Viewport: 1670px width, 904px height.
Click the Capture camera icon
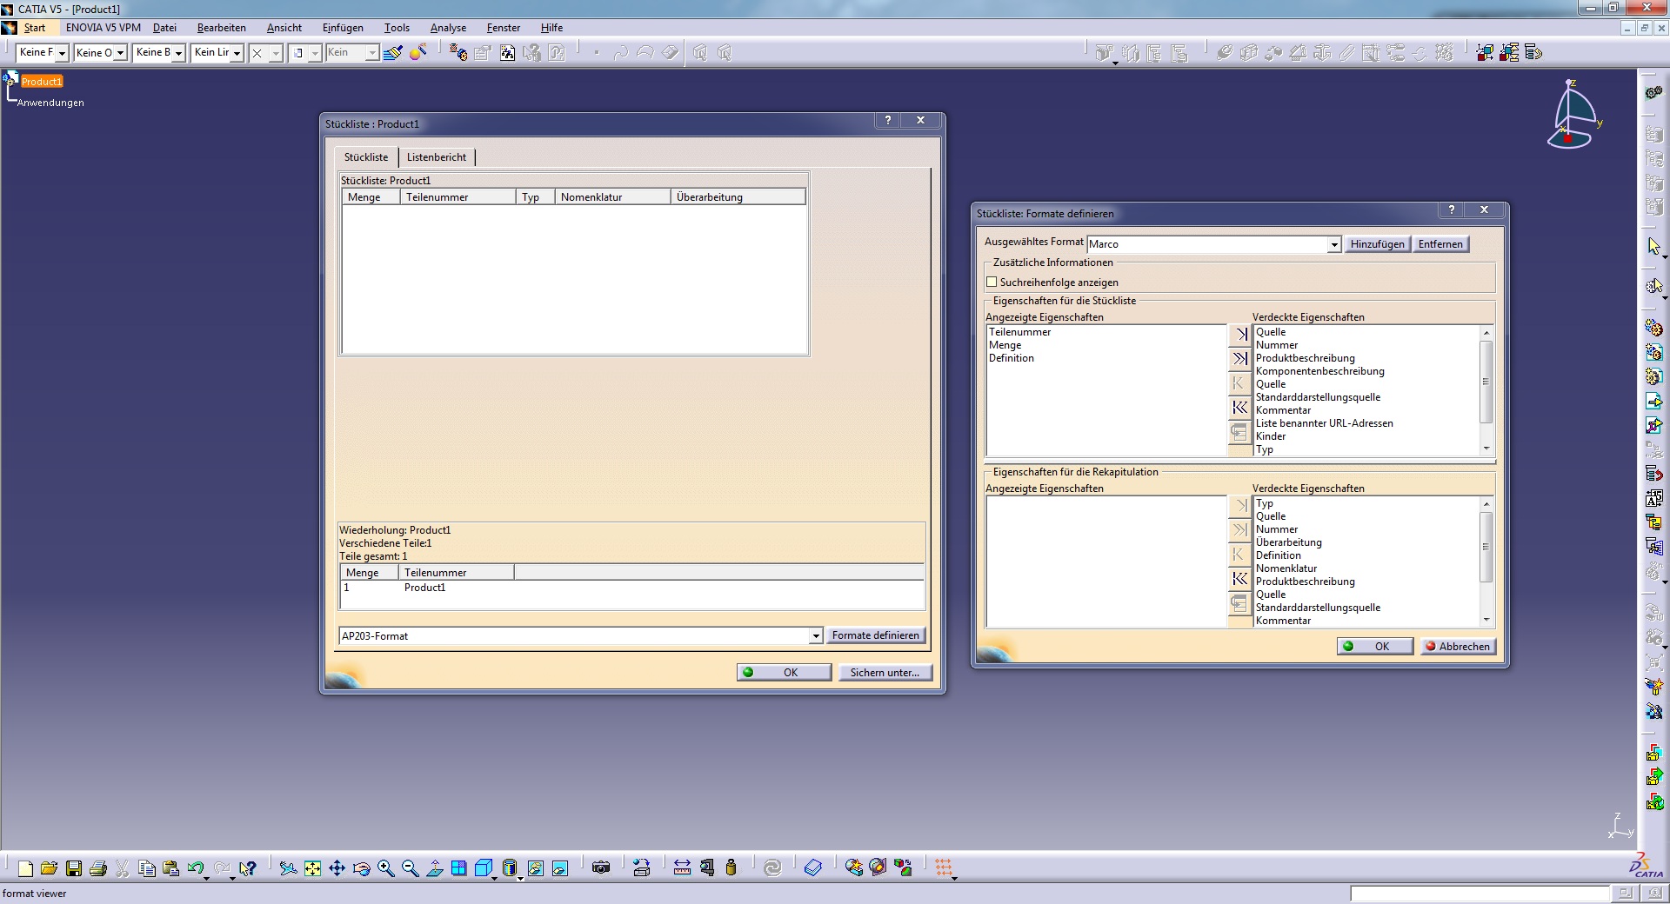[x=601, y=867]
